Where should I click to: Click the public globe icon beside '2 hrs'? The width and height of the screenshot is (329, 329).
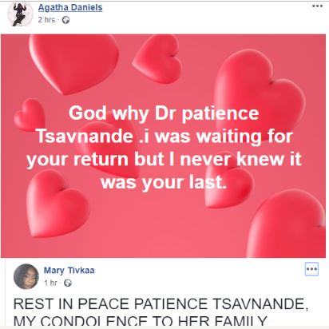click(x=65, y=20)
